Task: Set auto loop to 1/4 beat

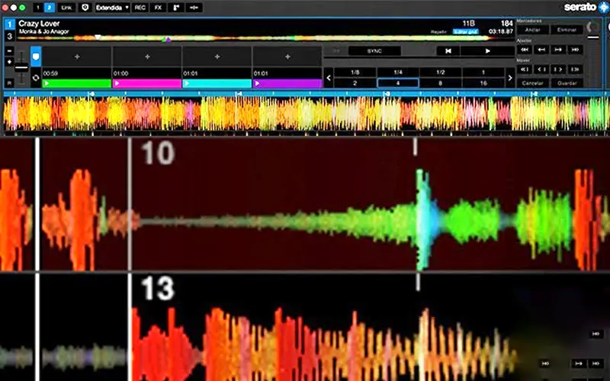Action: point(398,72)
